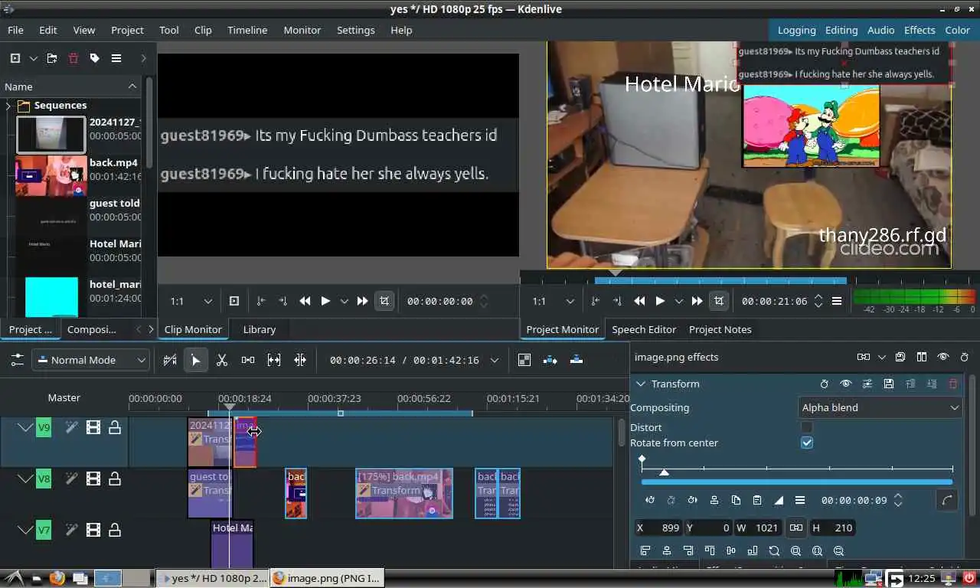The width and height of the screenshot is (980, 588).
Task: Switch to the Library tab
Action: 260,329
